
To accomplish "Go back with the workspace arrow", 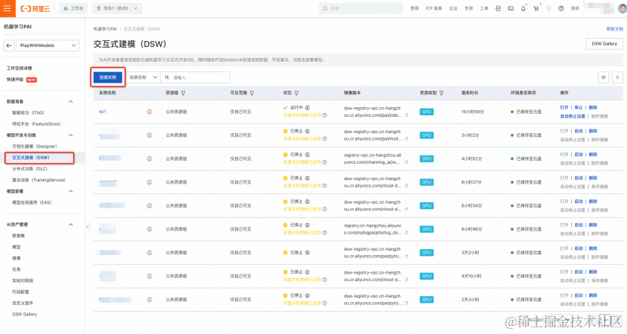I will tap(9, 45).
